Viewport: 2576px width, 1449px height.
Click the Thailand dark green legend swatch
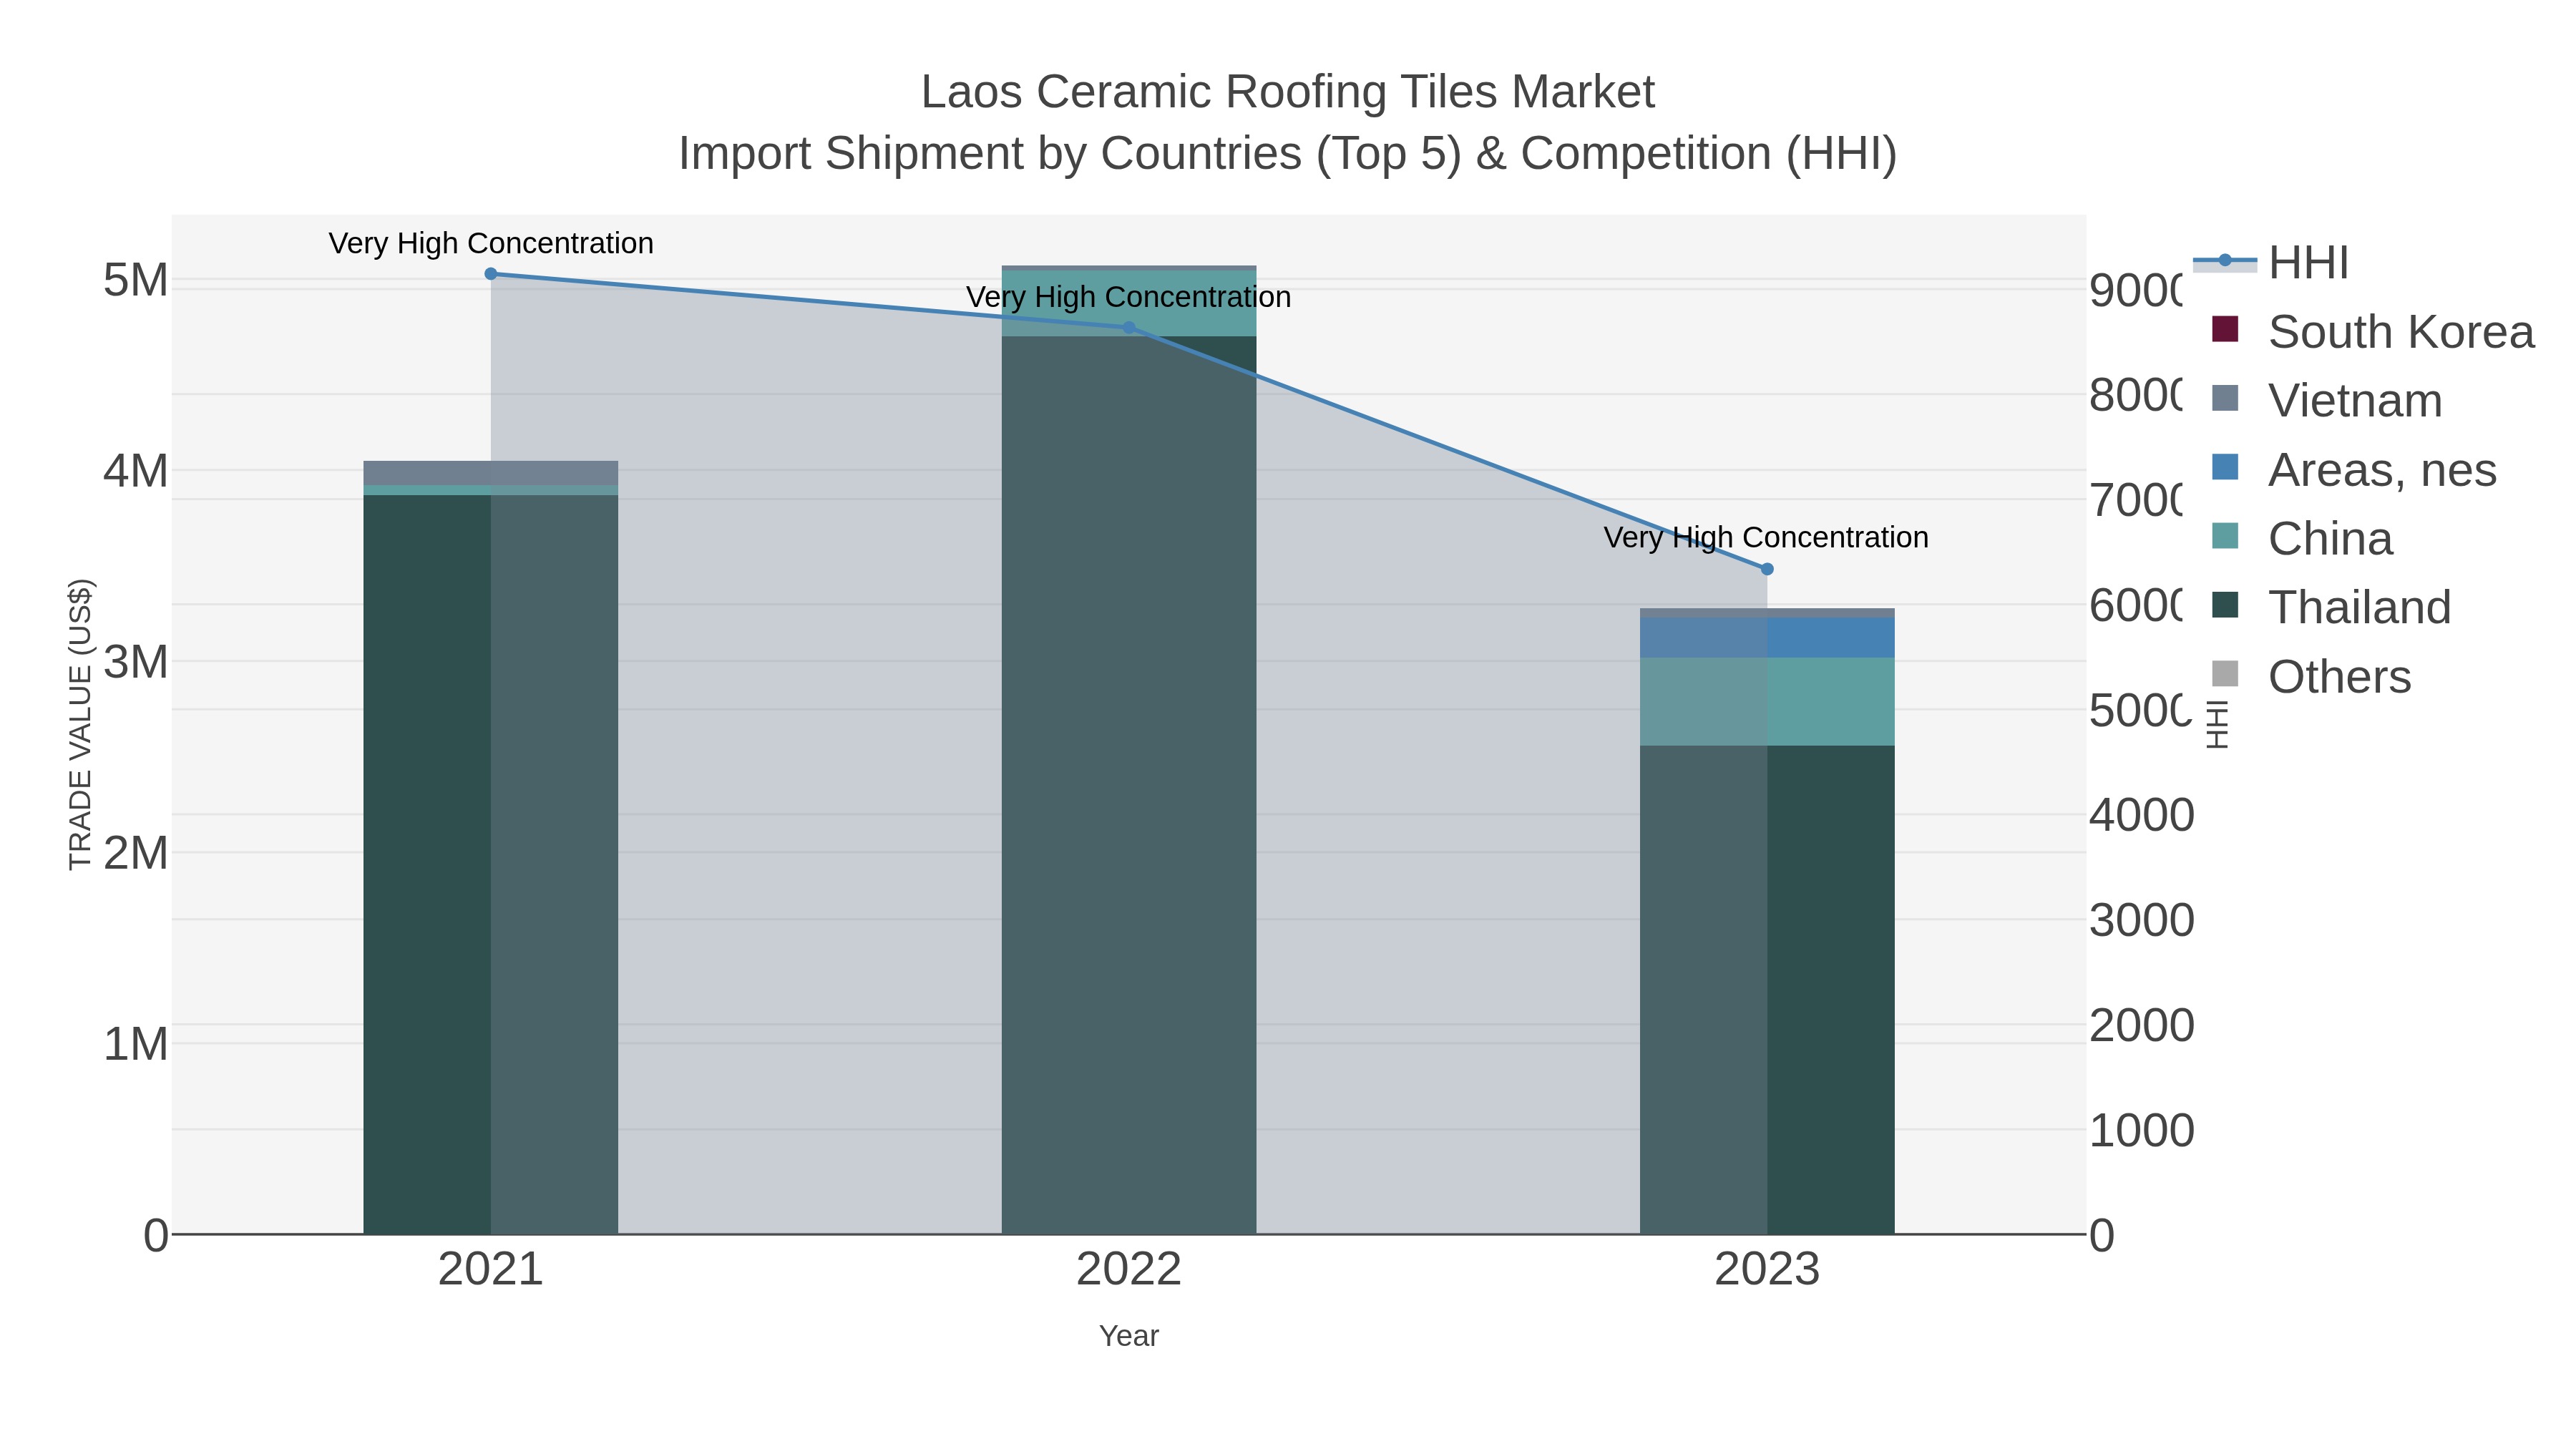(x=2225, y=605)
